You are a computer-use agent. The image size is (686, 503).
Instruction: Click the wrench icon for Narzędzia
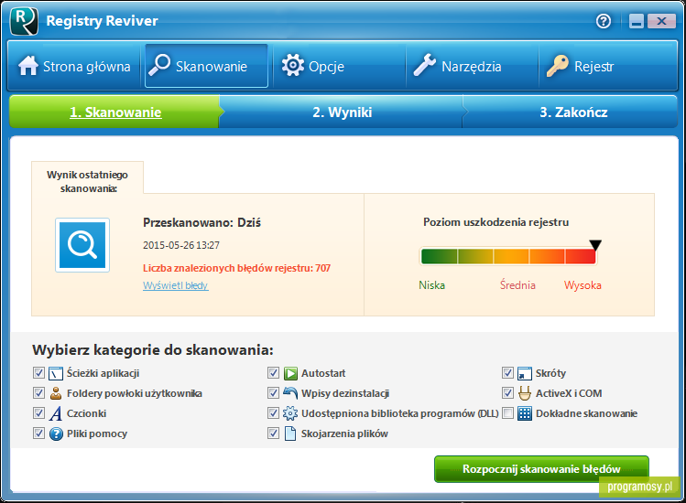tap(424, 66)
